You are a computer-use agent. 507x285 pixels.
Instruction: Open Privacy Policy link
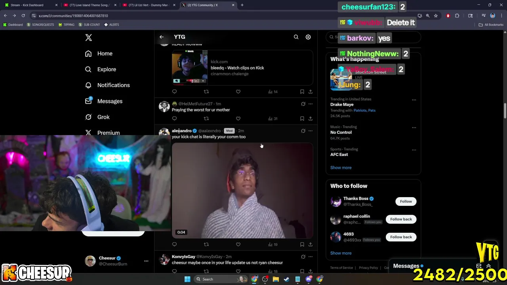pos(368,268)
